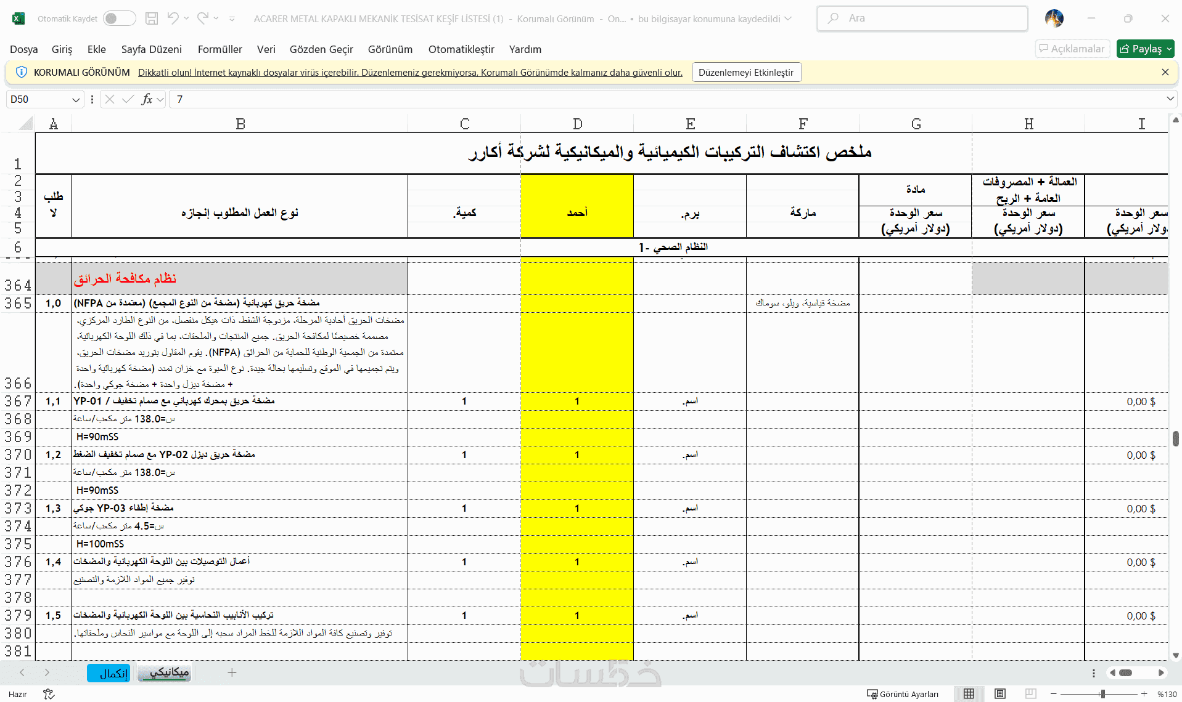Viewport: 1182px width, 702px height.
Task: Open the protected view warning link
Action: (x=410, y=73)
